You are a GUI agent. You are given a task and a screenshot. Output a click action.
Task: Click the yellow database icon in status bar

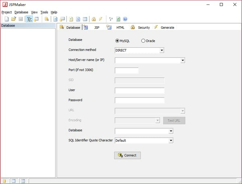(x=5, y=181)
